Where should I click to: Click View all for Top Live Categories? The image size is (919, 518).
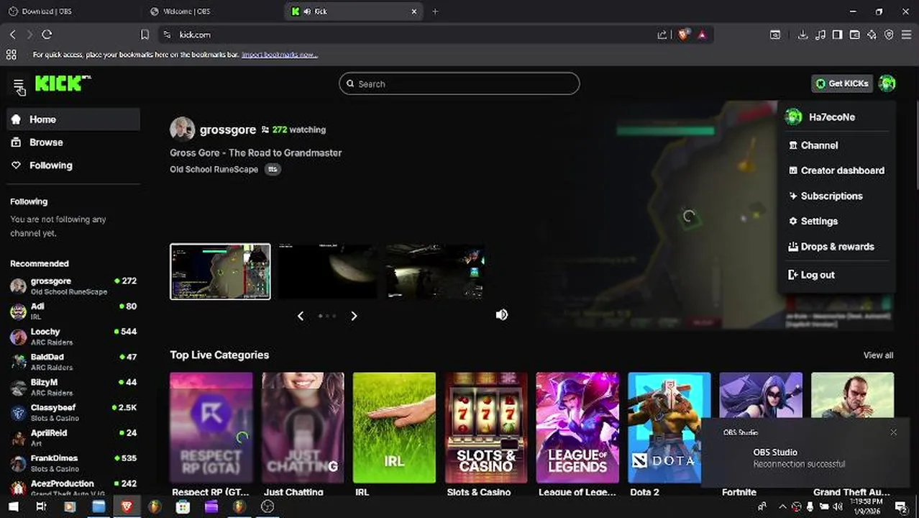pos(878,355)
